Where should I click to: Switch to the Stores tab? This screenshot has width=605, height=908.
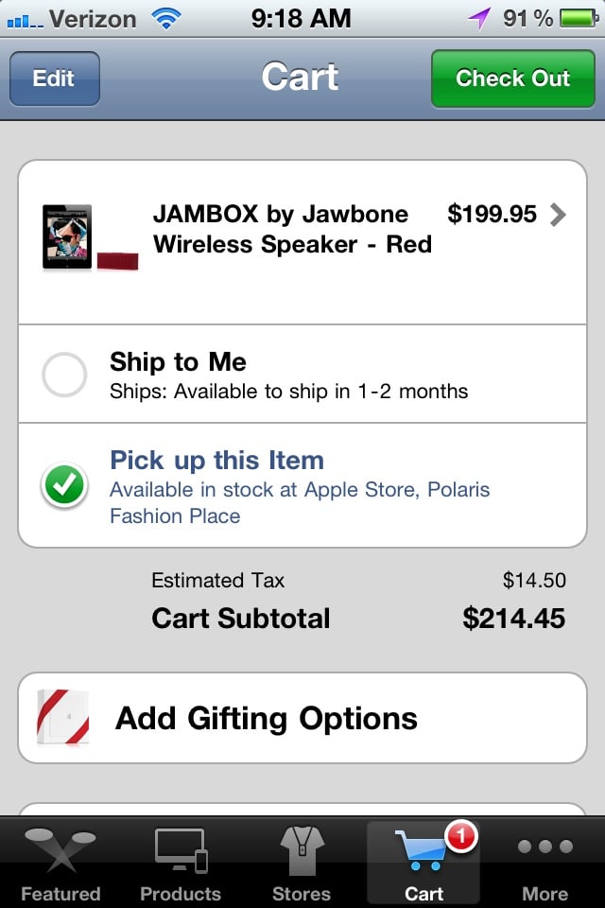[x=301, y=861]
